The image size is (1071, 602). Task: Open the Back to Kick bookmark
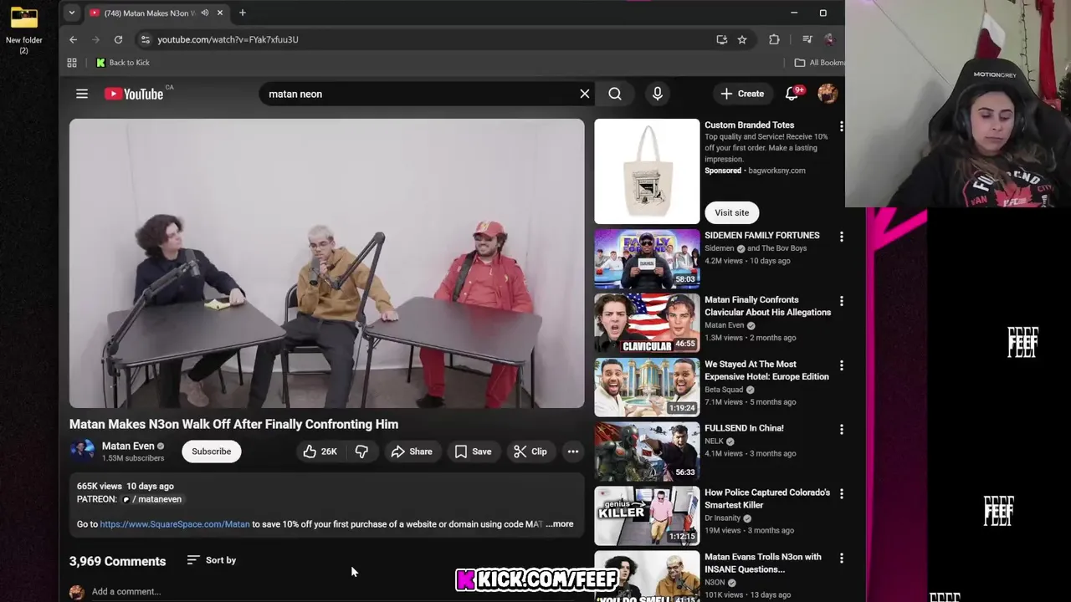coord(123,63)
